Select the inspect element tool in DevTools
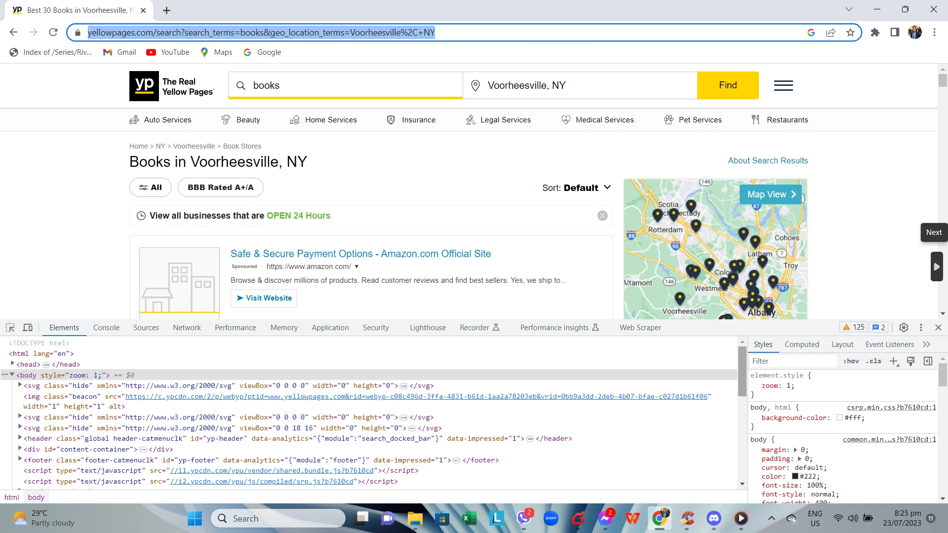948x533 pixels. (x=10, y=327)
